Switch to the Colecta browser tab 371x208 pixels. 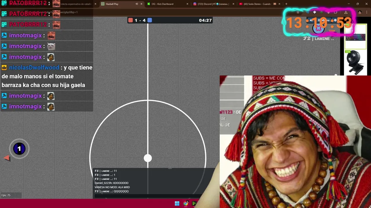[76, 4]
